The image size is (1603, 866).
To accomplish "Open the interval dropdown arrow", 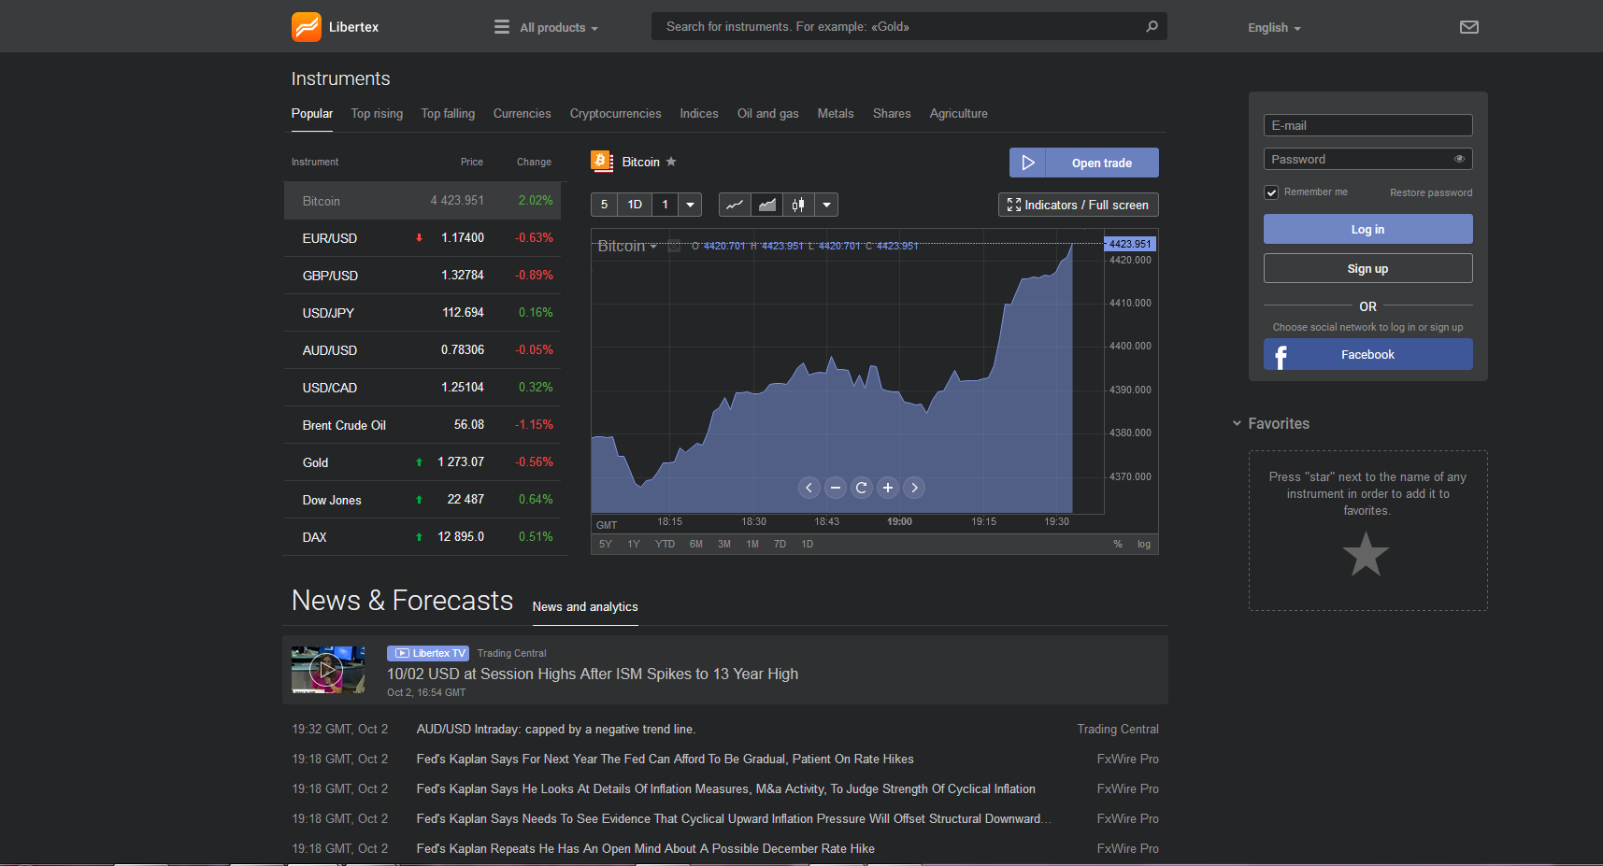I will click(x=690, y=205).
